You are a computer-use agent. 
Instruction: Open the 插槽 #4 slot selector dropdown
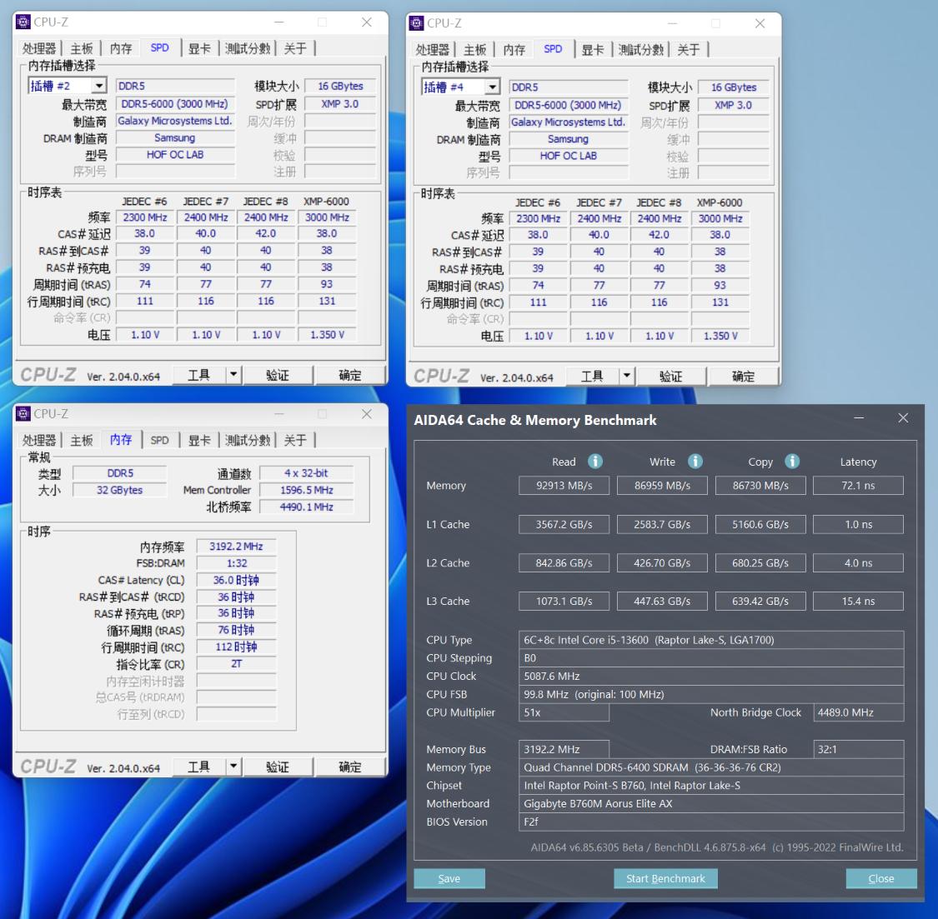pyautogui.click(x=492, y=87)
